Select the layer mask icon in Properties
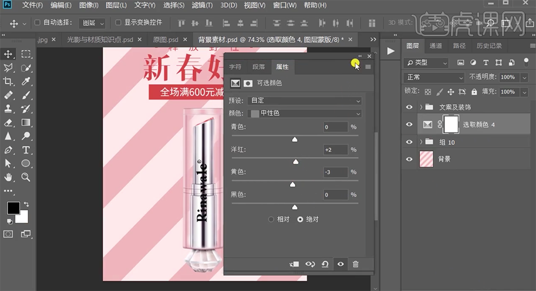 click(248, 83)
